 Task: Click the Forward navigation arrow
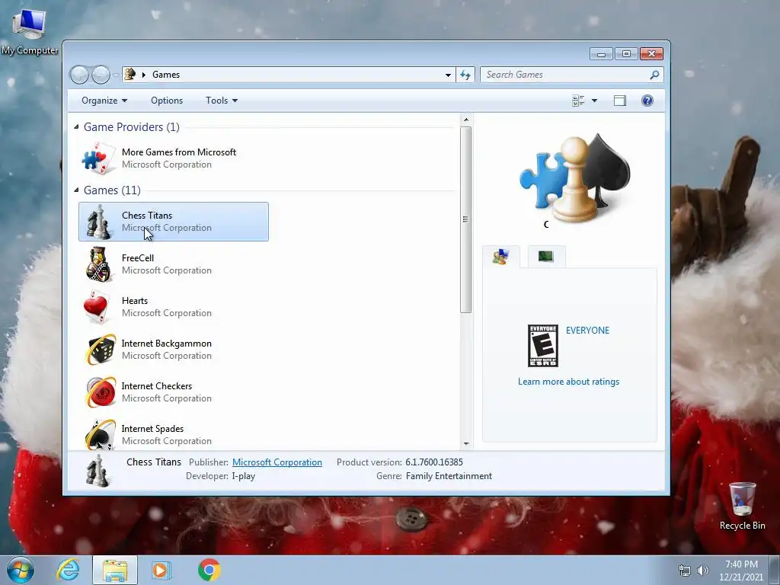(x=101, y=75)
